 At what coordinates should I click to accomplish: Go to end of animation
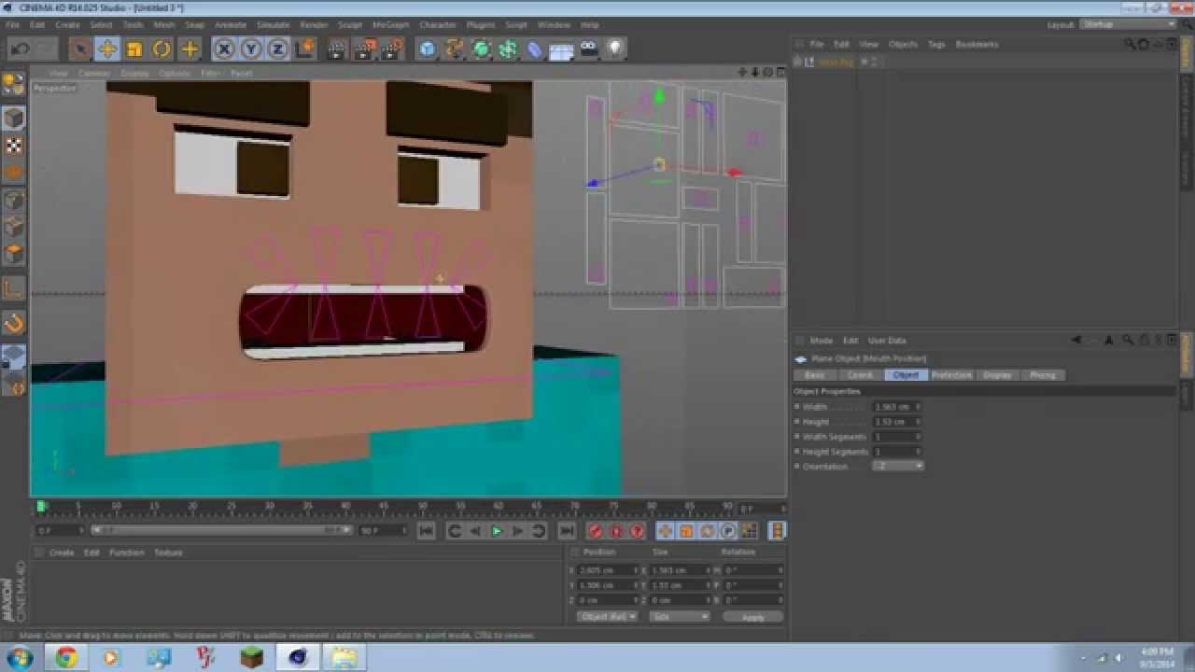[x=566, y=531]
